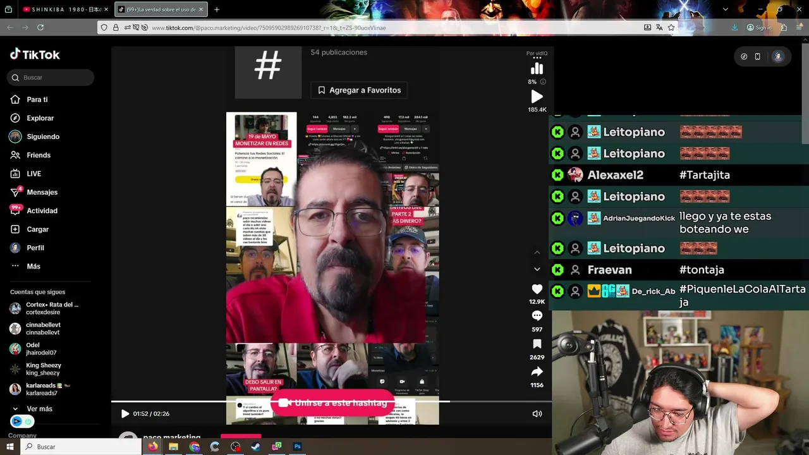
Task: Open comments via the speech bubble icon
Action: [537, 316]
